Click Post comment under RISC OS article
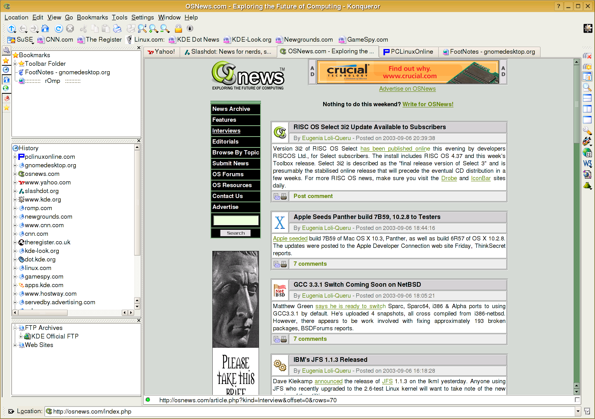Screen dimensions: 595x419 (x=313, y=196)
